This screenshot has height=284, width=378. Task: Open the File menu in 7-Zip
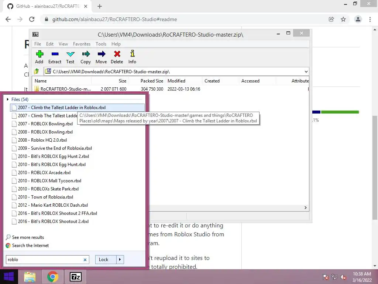[38, 44]
